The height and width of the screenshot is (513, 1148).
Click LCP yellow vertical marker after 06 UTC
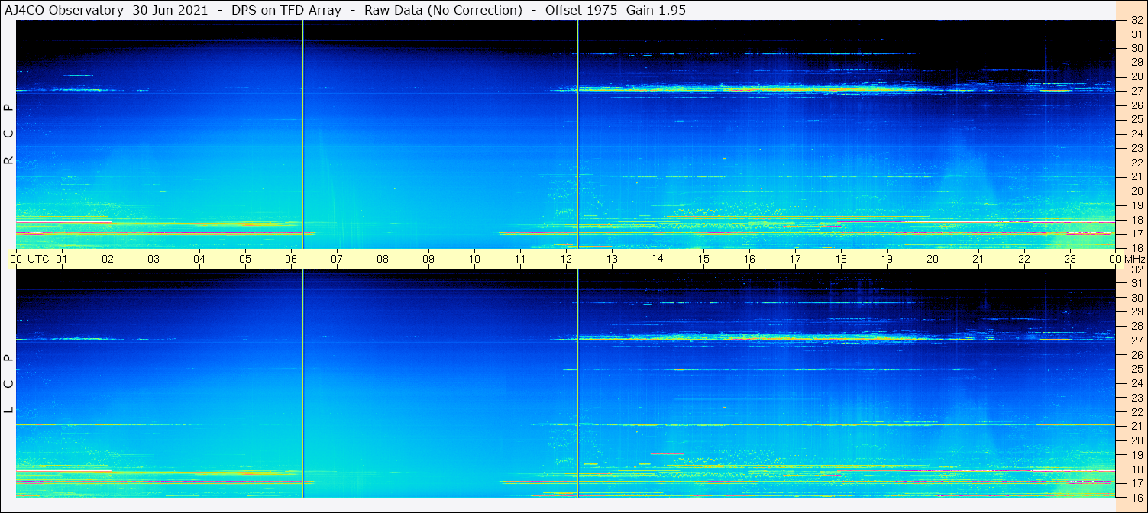point(302,383)
